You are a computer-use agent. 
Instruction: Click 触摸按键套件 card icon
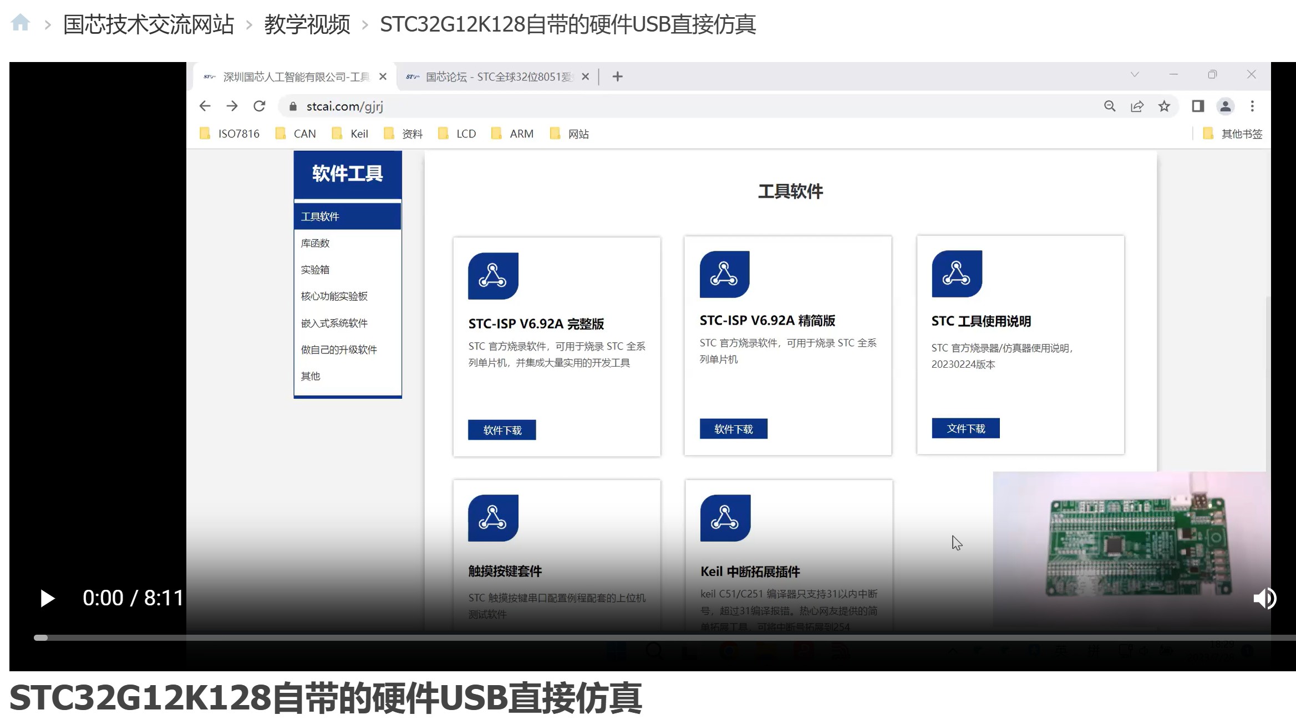493,518
